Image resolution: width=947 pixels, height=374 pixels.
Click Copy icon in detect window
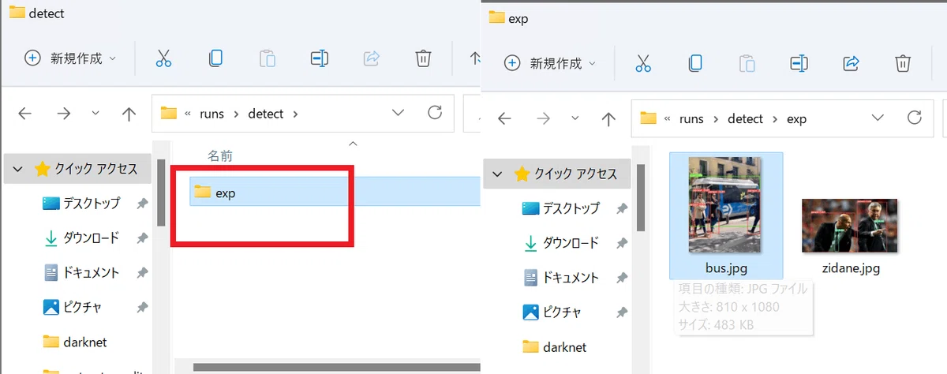[x=215, y=58]
